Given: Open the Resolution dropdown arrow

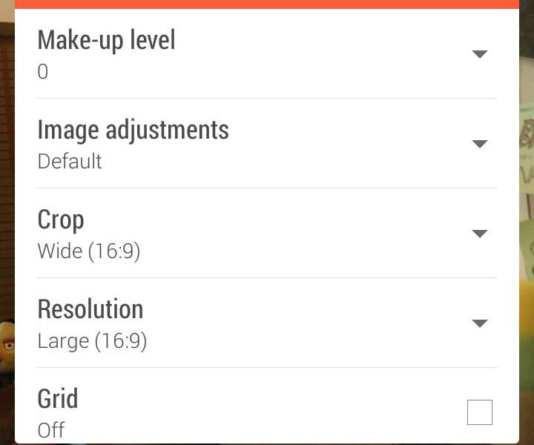Looking at the screenshot, I should click(x=480, y=323).
